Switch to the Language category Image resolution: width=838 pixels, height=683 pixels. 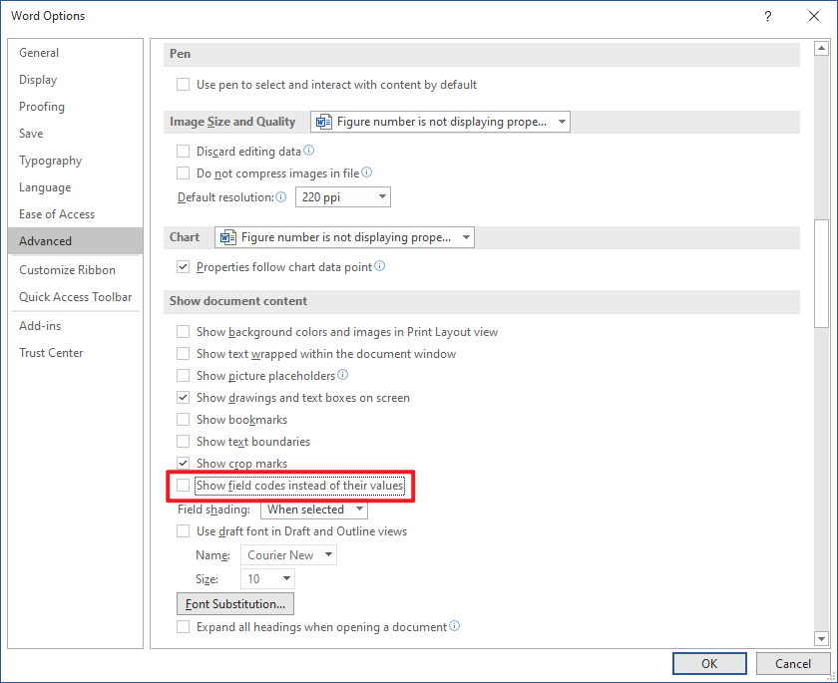(x=76, y=186)
